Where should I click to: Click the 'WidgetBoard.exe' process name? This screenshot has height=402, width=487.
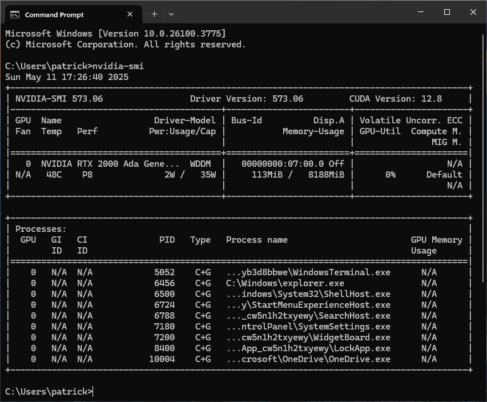pos(352,337)
